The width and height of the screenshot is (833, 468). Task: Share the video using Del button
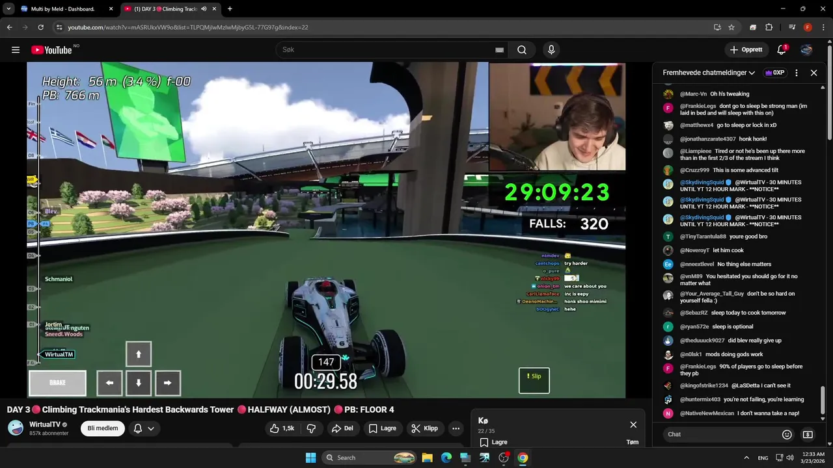(x=342, y=428)
